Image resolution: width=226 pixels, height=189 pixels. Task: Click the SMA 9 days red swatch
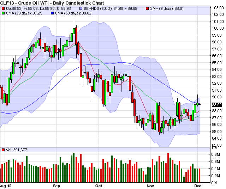[147, 8]
